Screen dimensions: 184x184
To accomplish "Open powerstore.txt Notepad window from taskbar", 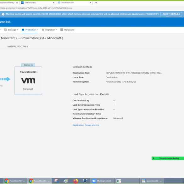I will coord(152,181).
